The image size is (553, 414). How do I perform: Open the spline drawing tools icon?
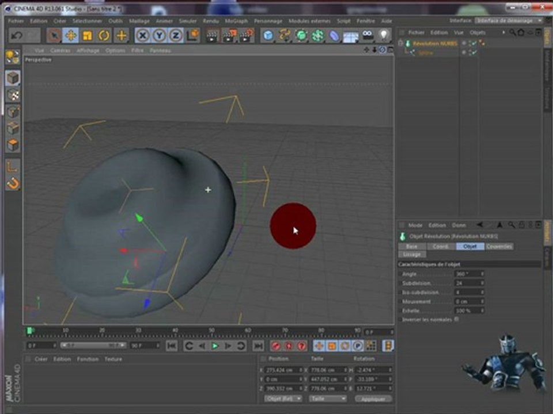[x=285, y=36]
